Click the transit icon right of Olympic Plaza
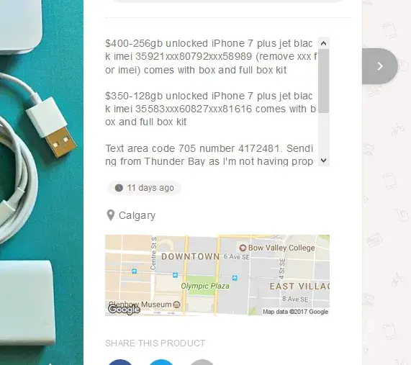The width and height of the screenshot is (411, 365). tap(235, 278)
